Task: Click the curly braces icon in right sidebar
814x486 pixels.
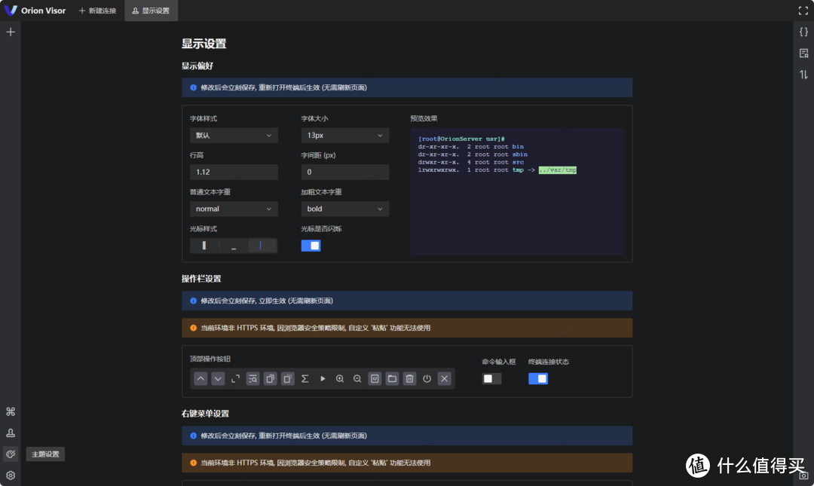Action: pos(803,32)
